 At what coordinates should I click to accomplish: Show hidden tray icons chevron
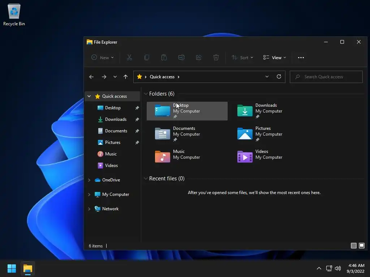click(319, 268)
